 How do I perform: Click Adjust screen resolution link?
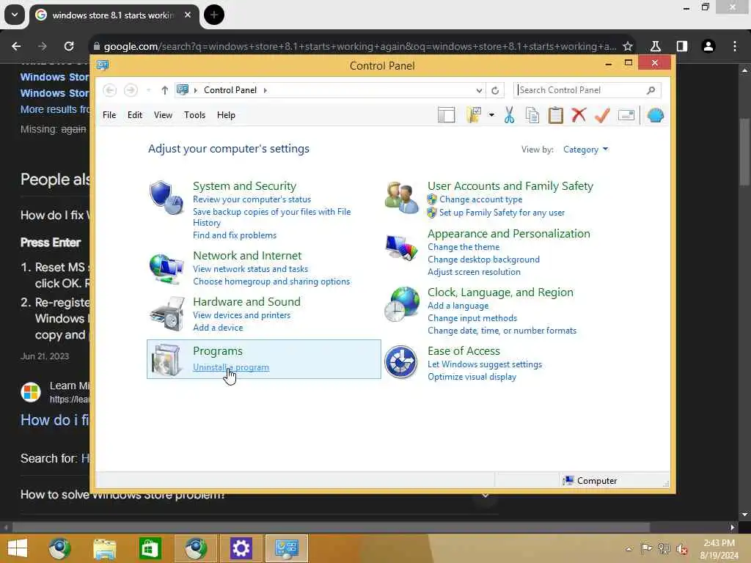pyautogui.click(x=474, y=272)
